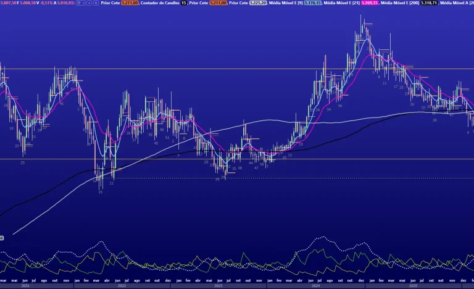
Task: Select the 2023 year on time axis
Action: coord(218,286)
